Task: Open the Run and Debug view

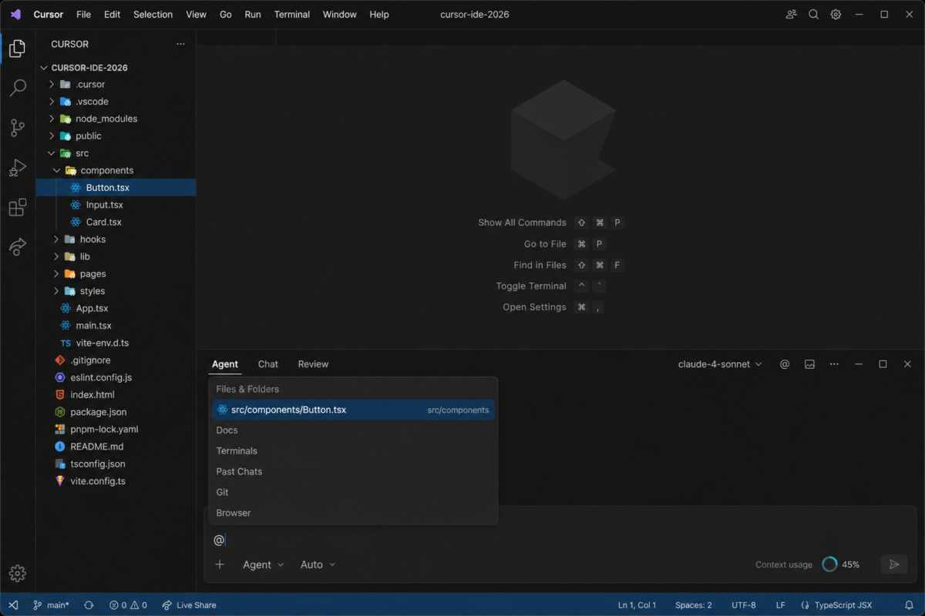Action: click(17, 168)
